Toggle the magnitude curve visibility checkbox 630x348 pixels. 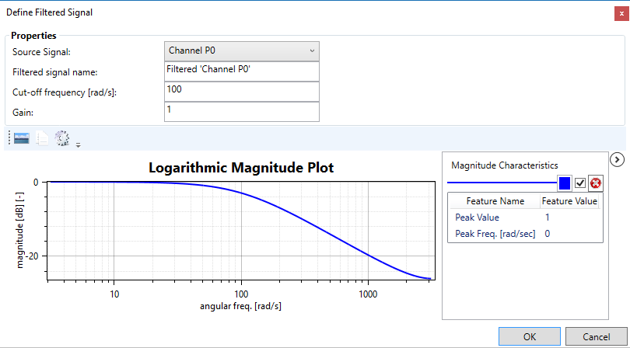pyautogui.click(x=580, y=183)
